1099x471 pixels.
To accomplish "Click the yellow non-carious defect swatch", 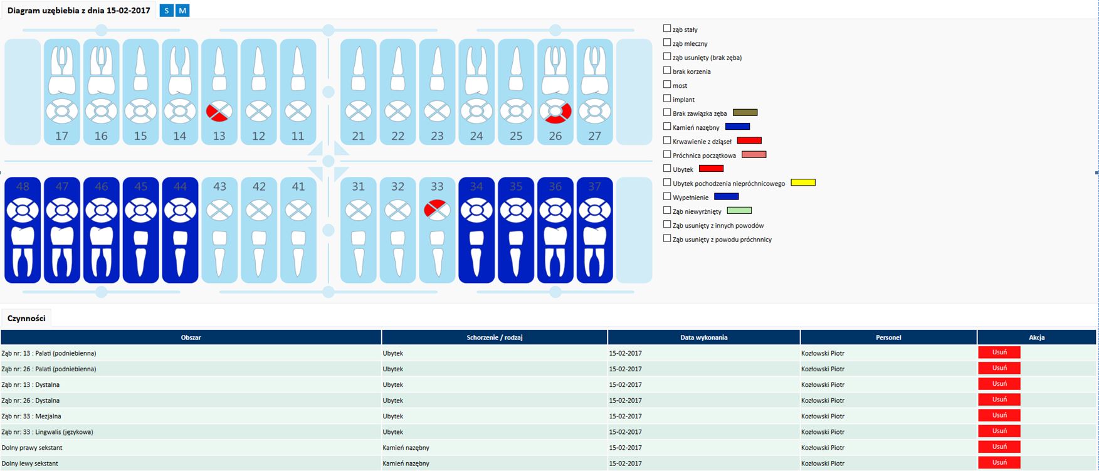I will point(802,183).
